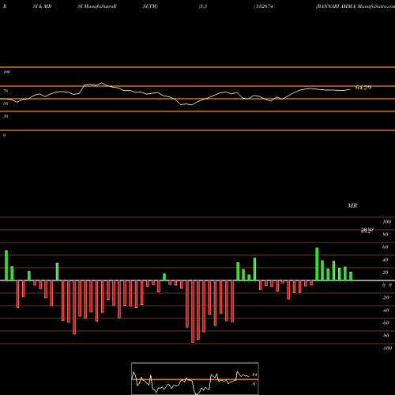Click the last green MR bar on right
This screenshot has width=395, height=395.
point(351,276)
